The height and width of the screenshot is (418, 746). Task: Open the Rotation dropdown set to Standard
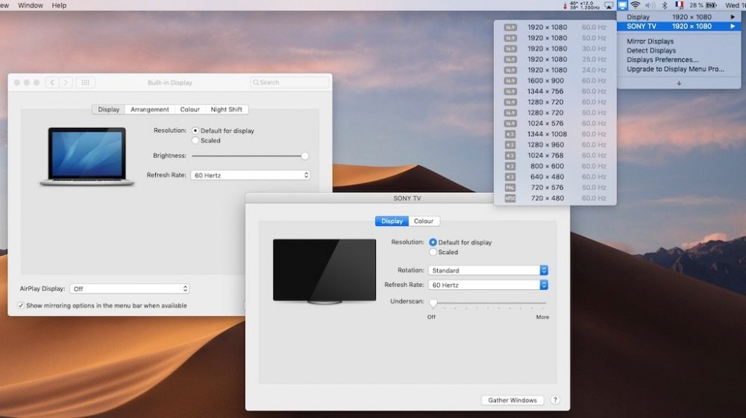click(488, 270)
